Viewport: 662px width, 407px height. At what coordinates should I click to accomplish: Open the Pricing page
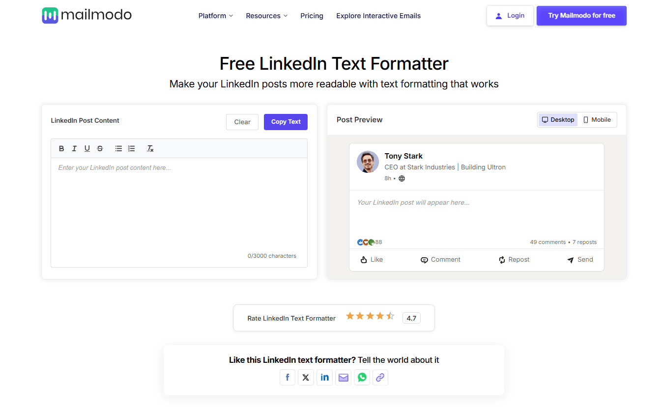[x=312, y=16]
